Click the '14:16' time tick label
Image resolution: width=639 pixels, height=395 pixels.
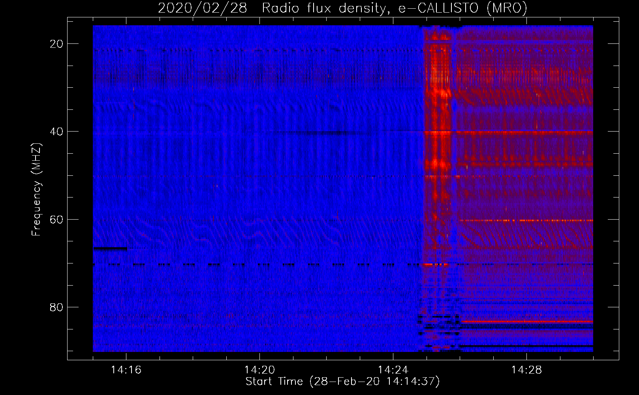point(126,370)
